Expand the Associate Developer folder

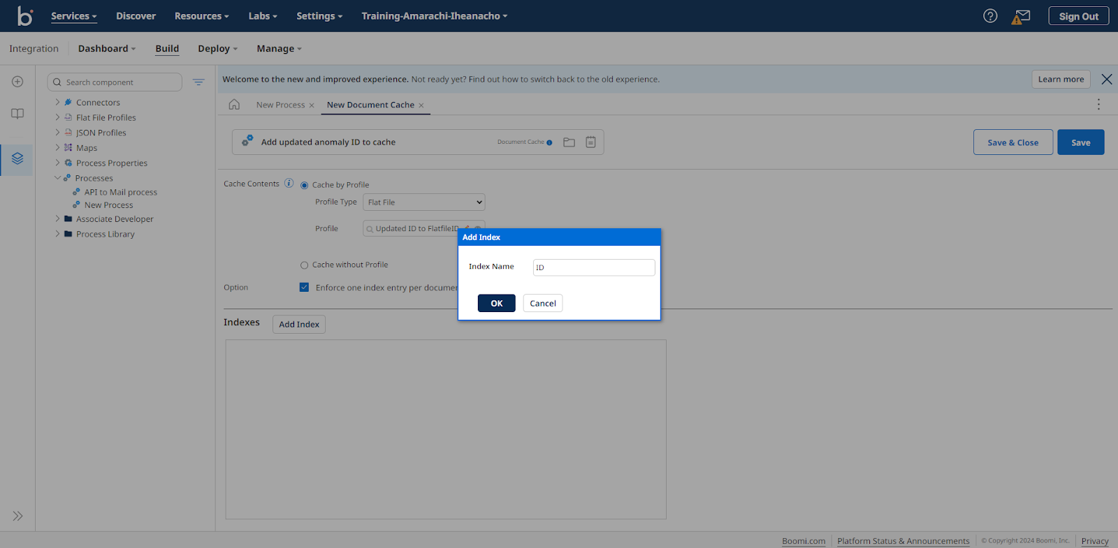tap(57, 219)
